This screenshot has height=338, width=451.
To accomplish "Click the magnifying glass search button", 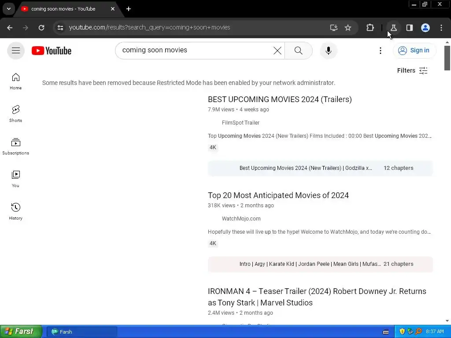I will 299,51.
